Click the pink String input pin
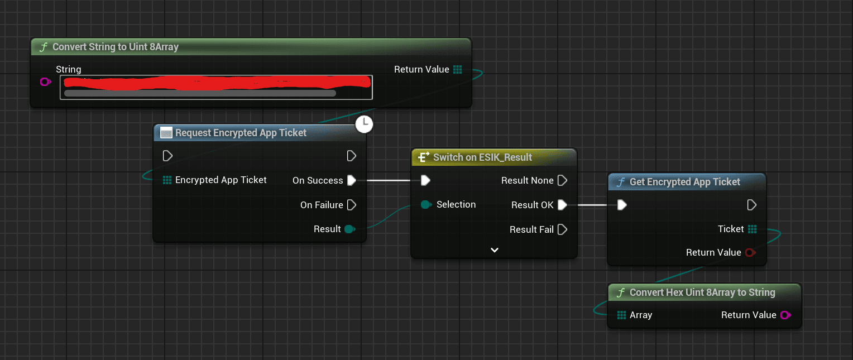Viewport: 853px width, 360px height. coord(45,81)
